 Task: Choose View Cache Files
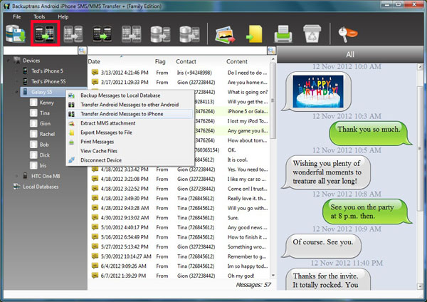(130, 151)
